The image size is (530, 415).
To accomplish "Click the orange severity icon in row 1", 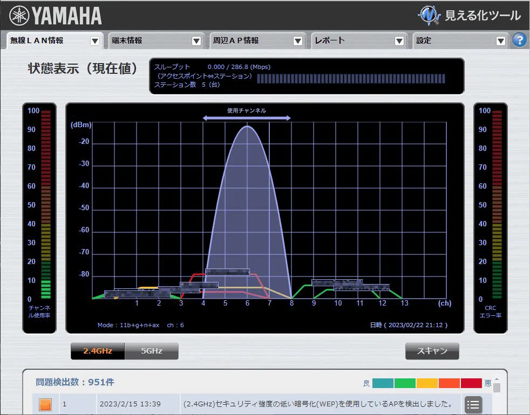I will pos(45,404).
